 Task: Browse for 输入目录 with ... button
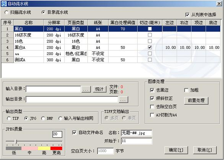(86, 89)
